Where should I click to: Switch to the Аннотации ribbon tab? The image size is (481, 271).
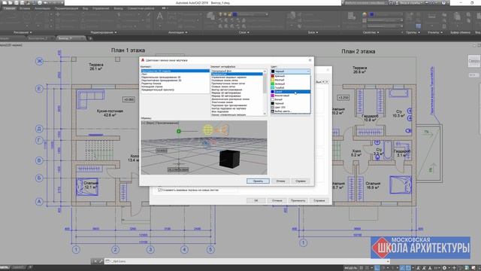click(42, 8)
